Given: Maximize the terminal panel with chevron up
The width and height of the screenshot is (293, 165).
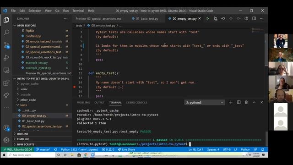Looking at the screenshot, I should coord(254,102).
